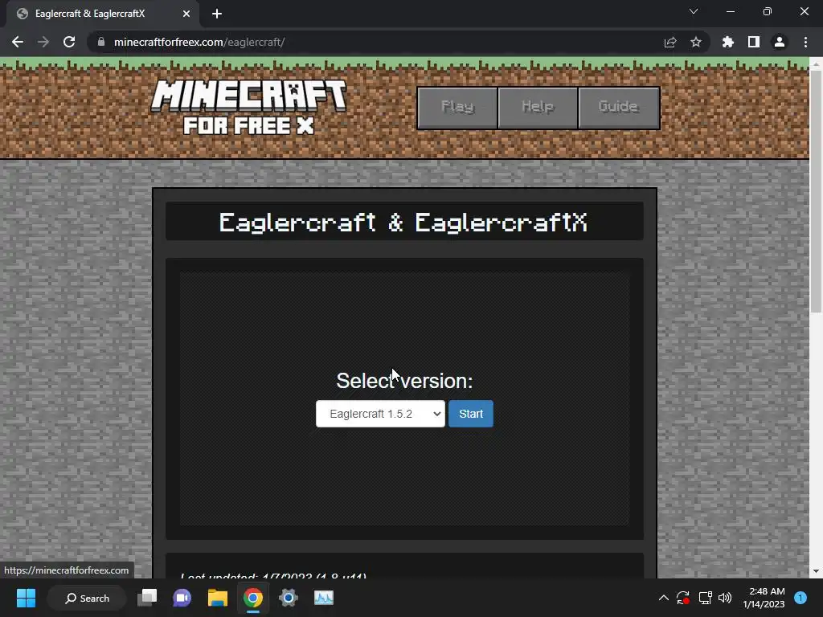
Task: Click the share this page icon
Action: 670,42
